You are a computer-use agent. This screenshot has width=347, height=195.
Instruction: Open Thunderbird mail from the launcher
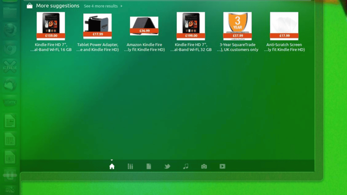pos(10,85)
